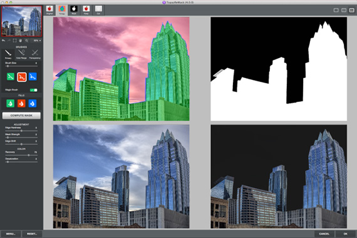Click the OK button
357x238 pixels.
pos(345,234)
